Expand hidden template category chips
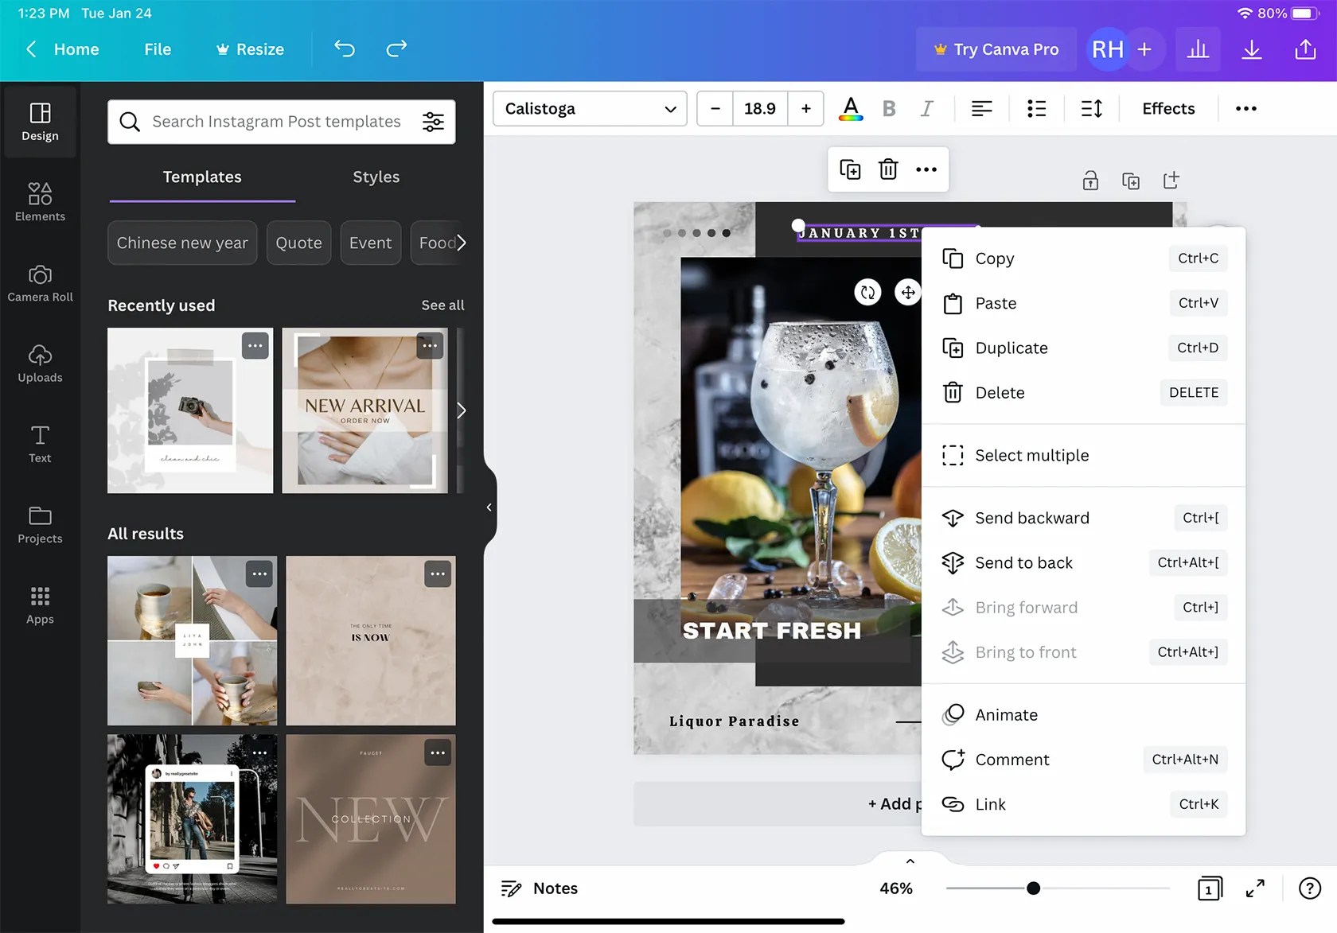Image resolution: width=1337 pixels, height=933 pixels. point(462,243)
